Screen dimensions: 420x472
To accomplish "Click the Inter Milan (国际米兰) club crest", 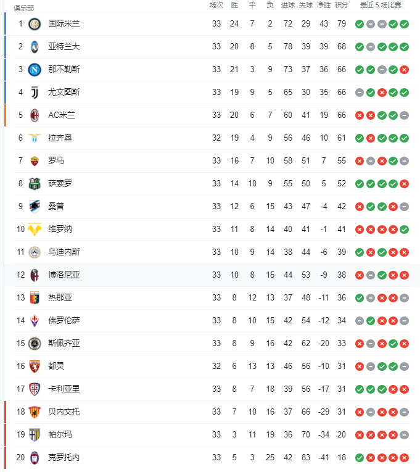I will click(x=35, y=24).
